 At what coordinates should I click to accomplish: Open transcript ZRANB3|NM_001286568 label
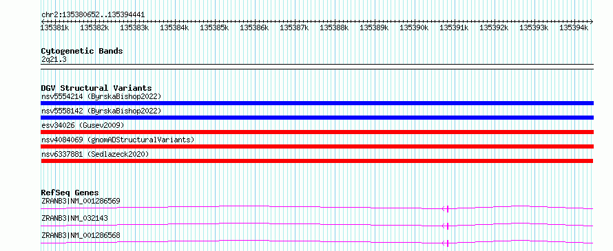point(81,236)
